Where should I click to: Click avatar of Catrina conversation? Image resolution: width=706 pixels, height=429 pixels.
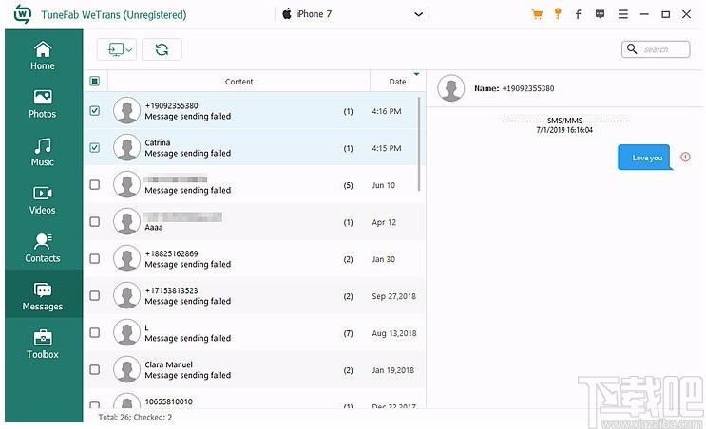tap(126, 147)
